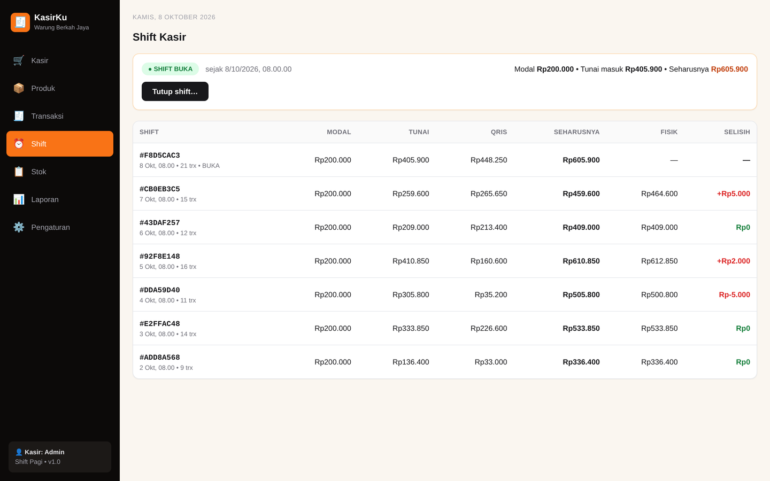The width and height of the screenshot is (770, 481).
Task: Click the Shift Kasir page heading
Action: (x=159, y=37)
